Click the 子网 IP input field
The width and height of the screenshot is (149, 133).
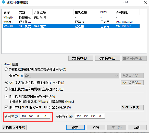35,116
